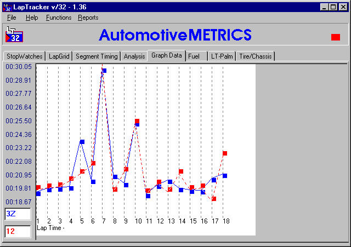Click the red data point at lap 14
351x247 pixels.
pyautogui.click(x=181, y=171)
